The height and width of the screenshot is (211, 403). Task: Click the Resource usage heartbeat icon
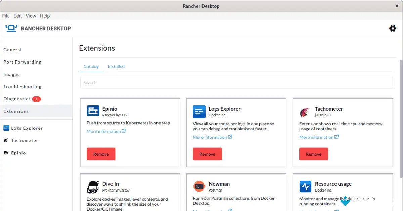coord(305,186)
